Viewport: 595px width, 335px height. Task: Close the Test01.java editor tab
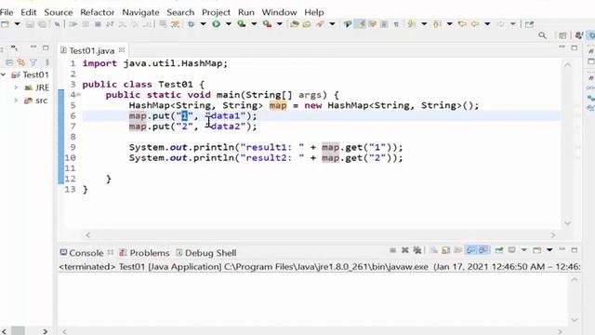(122, 49)
